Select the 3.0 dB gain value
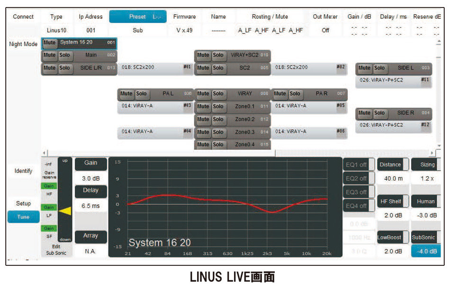Viewport: 450px width, 287px height. (x=90, y=178)
